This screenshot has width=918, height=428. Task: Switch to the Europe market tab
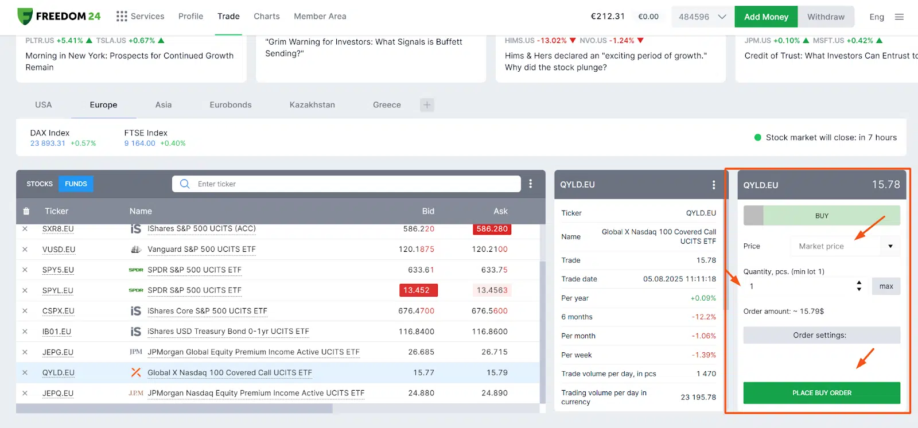(103, 105)
